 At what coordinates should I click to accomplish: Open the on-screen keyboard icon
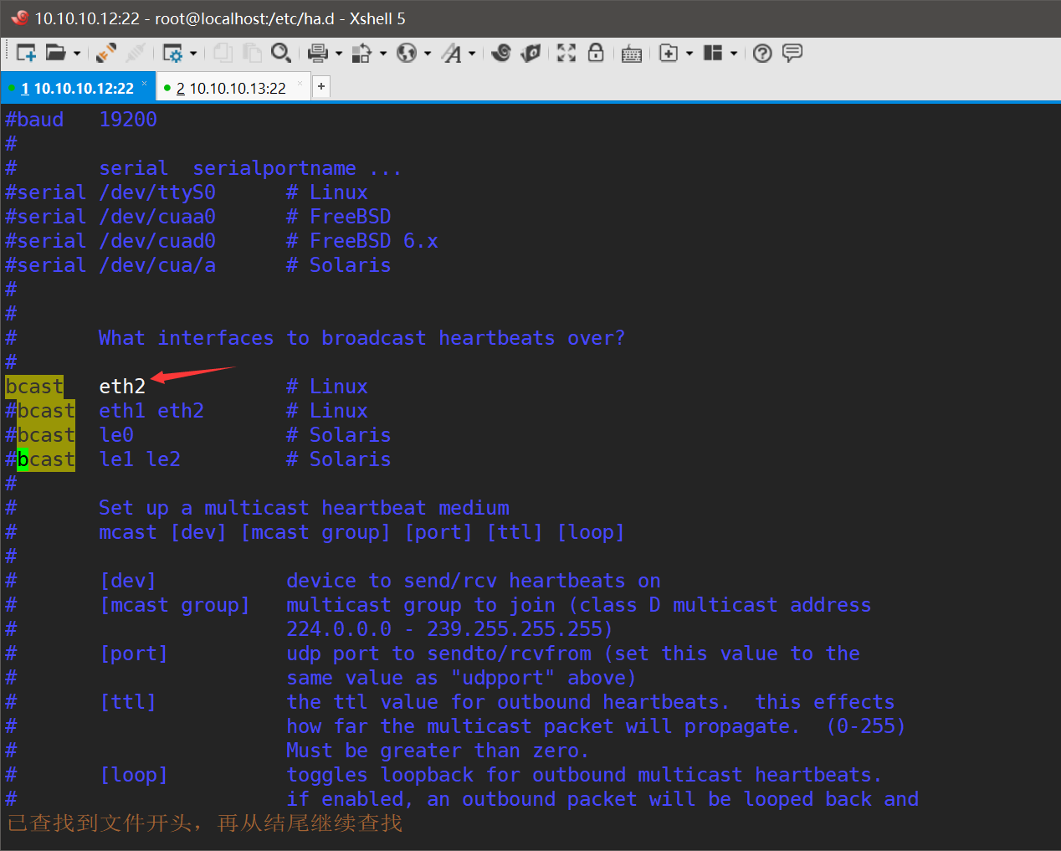click(x=631, y=53)
